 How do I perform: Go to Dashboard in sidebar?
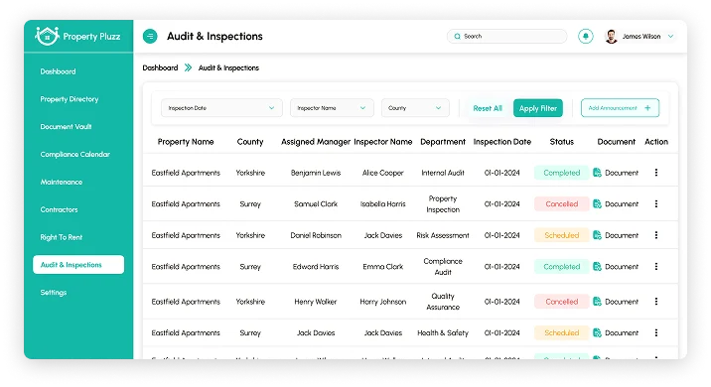click(58, 71)
